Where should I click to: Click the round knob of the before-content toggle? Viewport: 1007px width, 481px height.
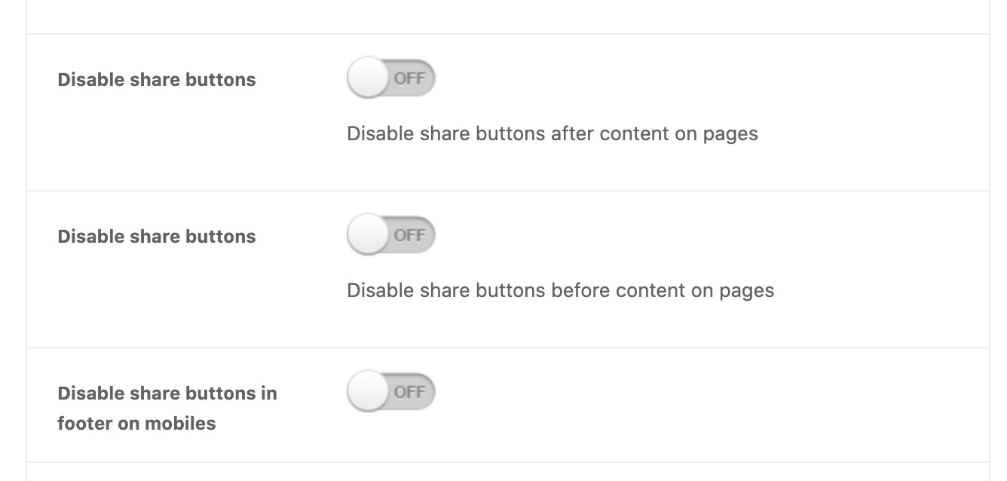tap(367, 235)
